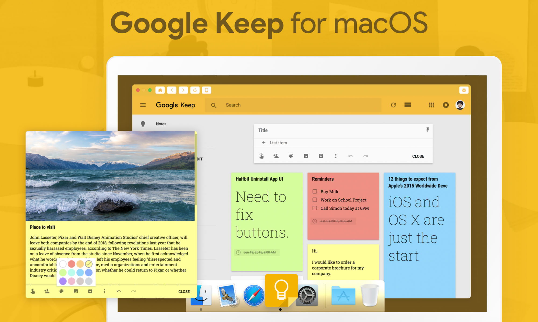
Task: Redo in the new note toolbar
Action: (x=366, y=156)
